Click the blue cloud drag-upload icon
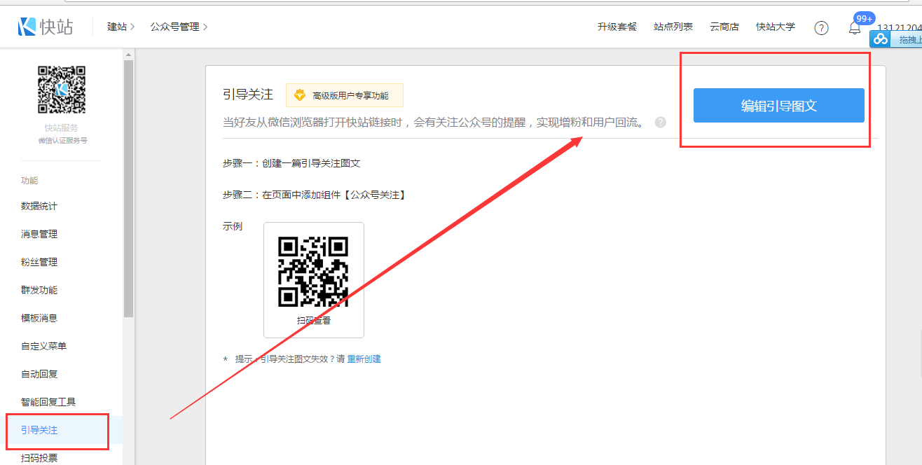 coord(881,39)
